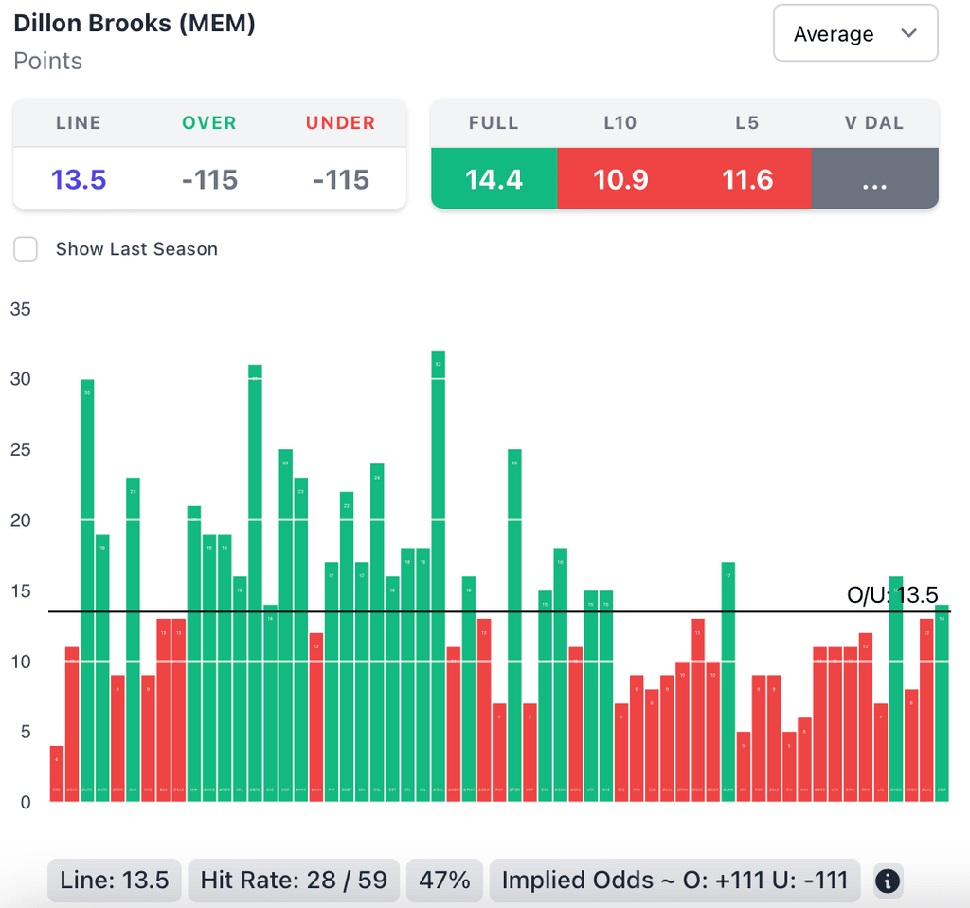The height and width of the screenshot is (908, 970).
Task: Enable the Show Last Season checkbox
Action: tap(26, 249)
